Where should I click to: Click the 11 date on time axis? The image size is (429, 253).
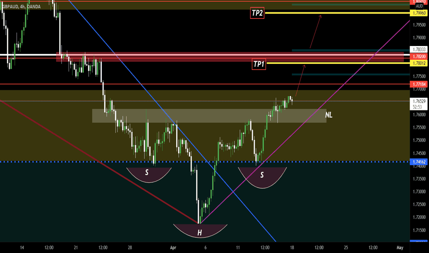point(238,248)
